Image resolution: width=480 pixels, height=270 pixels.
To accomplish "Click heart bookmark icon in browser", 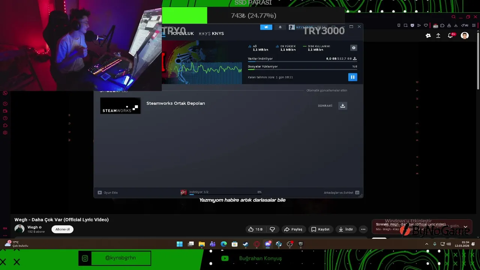I will point(426,25).
